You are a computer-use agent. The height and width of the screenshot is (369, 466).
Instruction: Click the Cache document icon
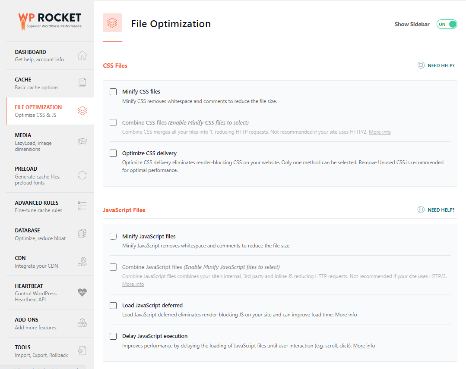pyautogui.click(x=82, y=83)
